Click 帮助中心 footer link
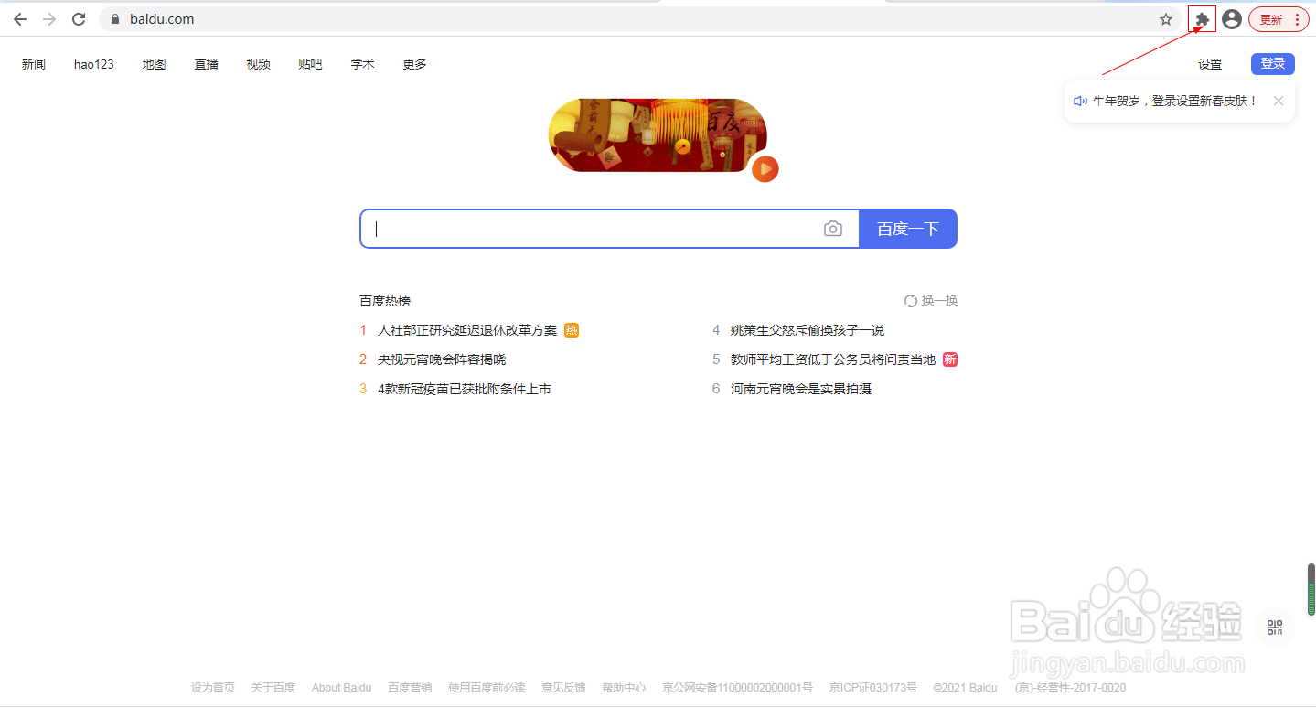This screenshot has width=1316, height=708. pos(624,688)
